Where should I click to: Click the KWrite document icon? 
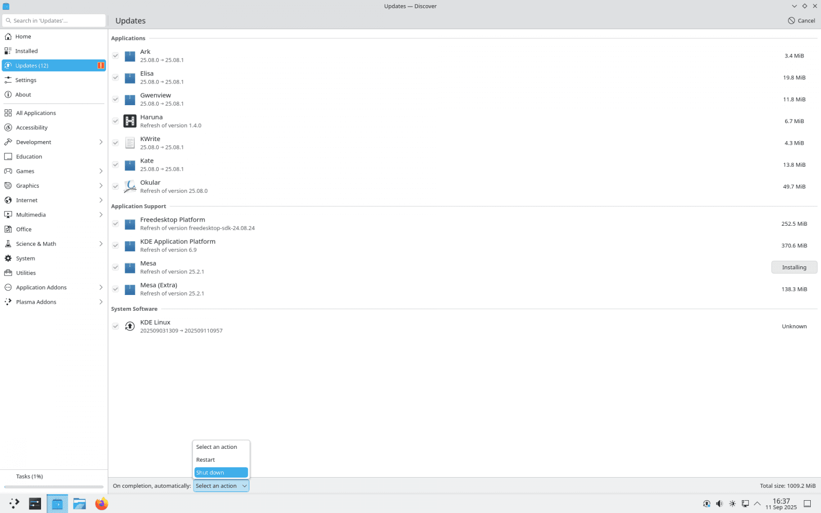(130, 143)
